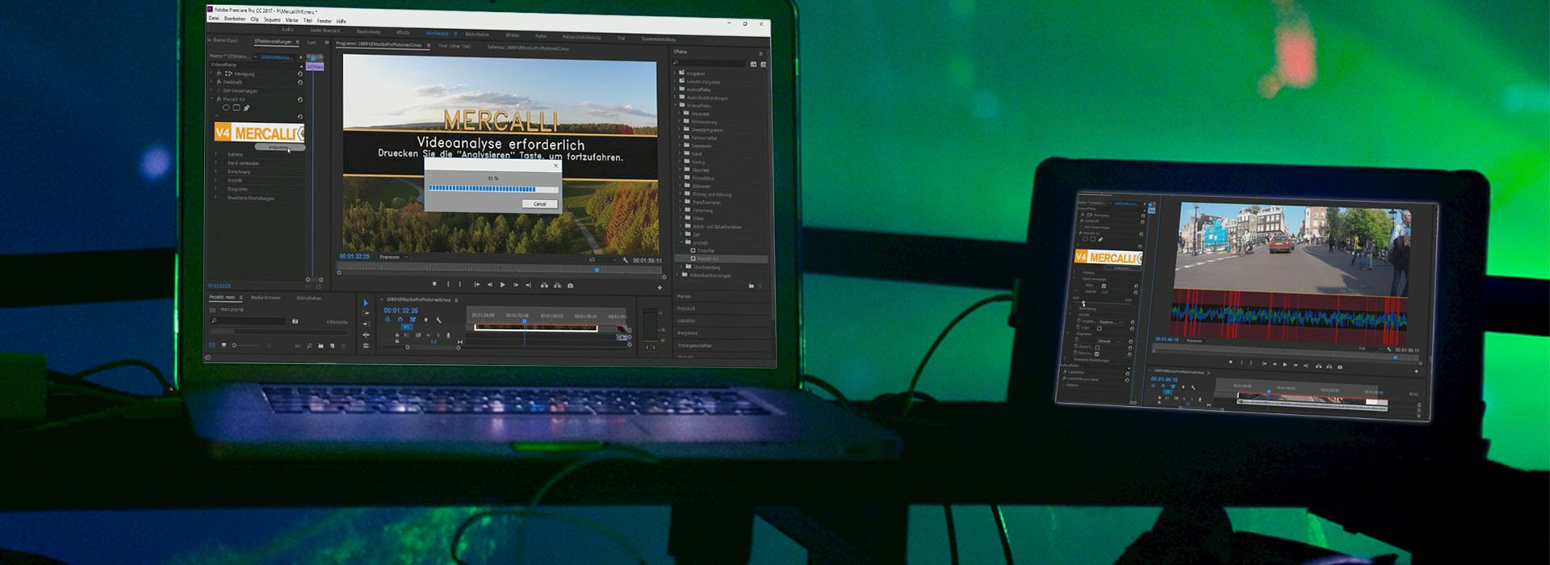The width and height of the screenshot is (1550, 565).
Task: Click the Export Frame camera icon on the small monitor
Action: click(x=1340, y=367)
